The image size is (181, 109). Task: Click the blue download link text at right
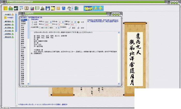pyautogui.click(x=103, y=21)
